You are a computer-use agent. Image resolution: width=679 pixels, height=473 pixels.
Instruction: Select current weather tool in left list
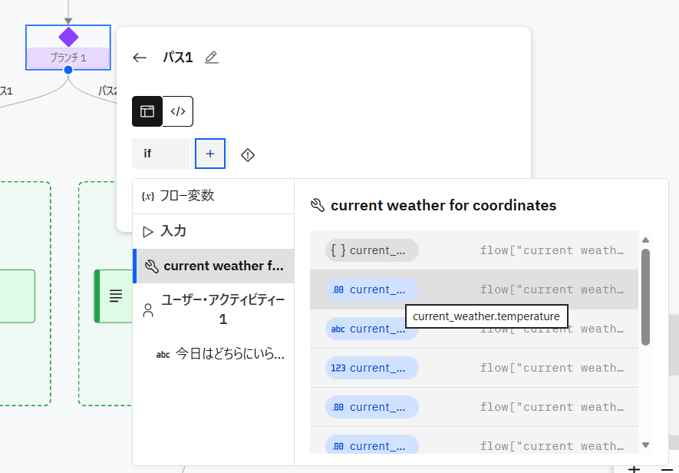point(213,266)
